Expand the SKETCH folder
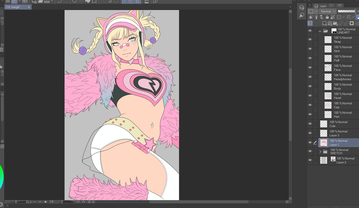 tap(320, 152)
